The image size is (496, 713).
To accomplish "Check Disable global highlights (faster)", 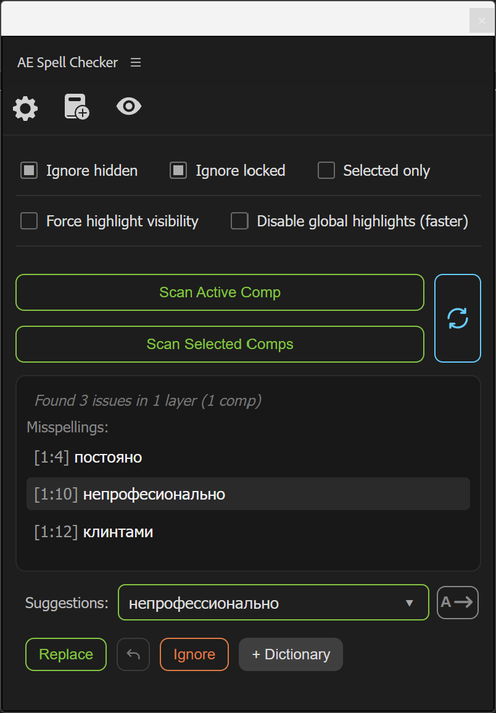I will point(239,221).
